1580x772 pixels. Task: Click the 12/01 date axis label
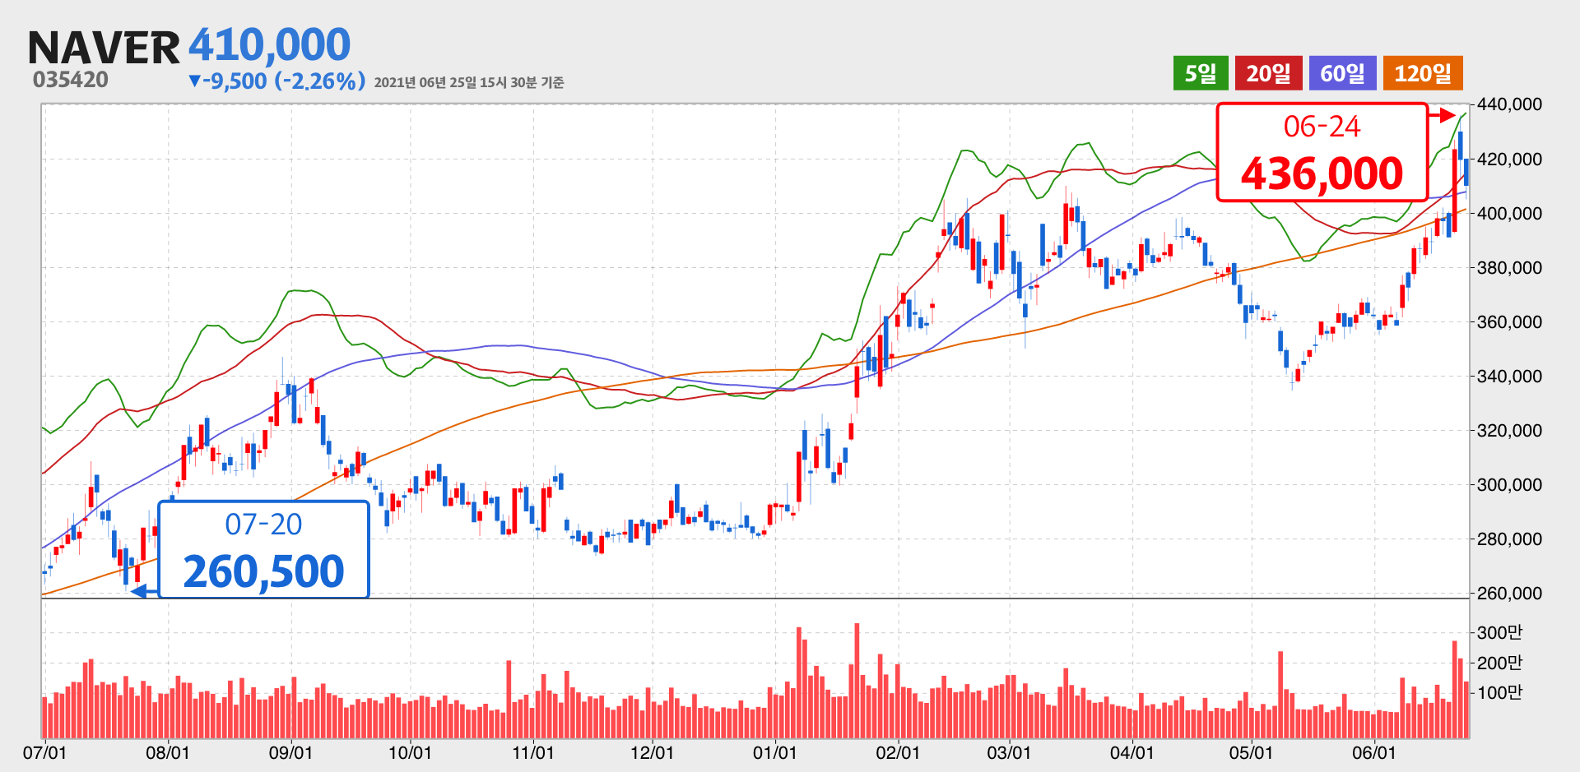[x=652, y=752]
